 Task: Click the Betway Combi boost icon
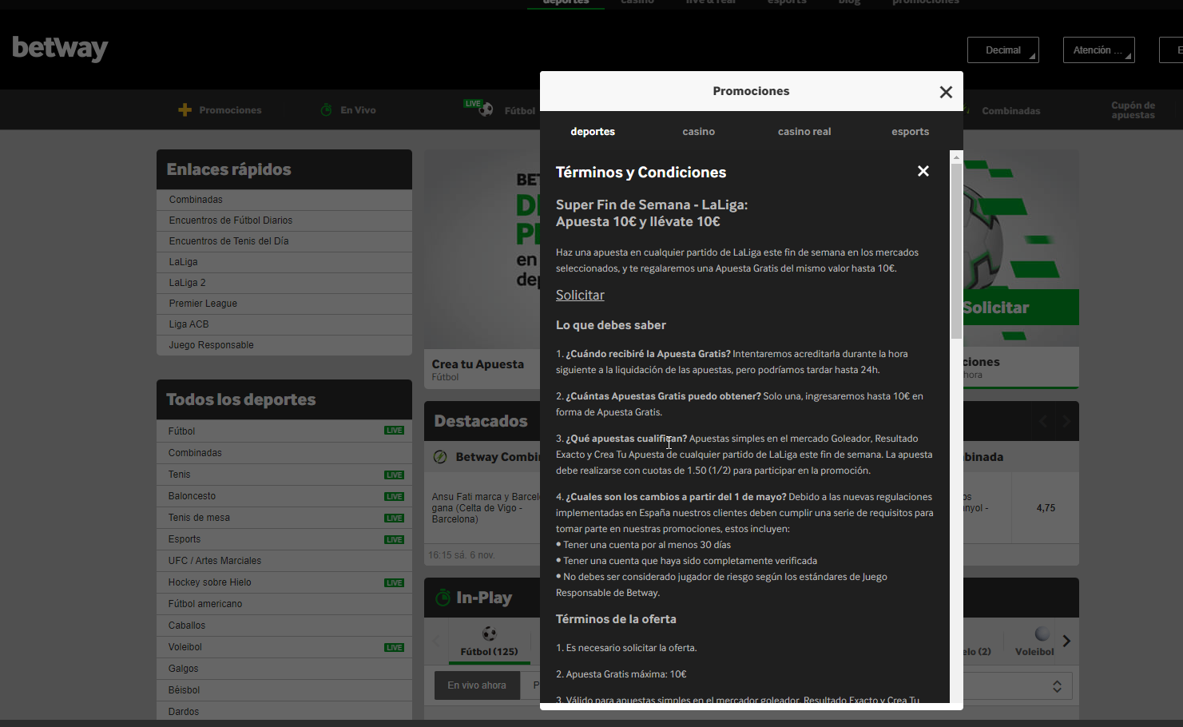pyautogui.click(x=440, y=457)
